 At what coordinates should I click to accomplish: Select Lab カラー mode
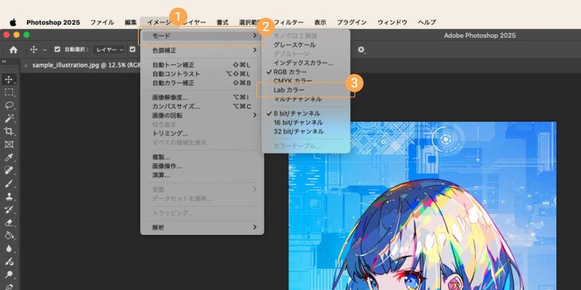[306, 90]
